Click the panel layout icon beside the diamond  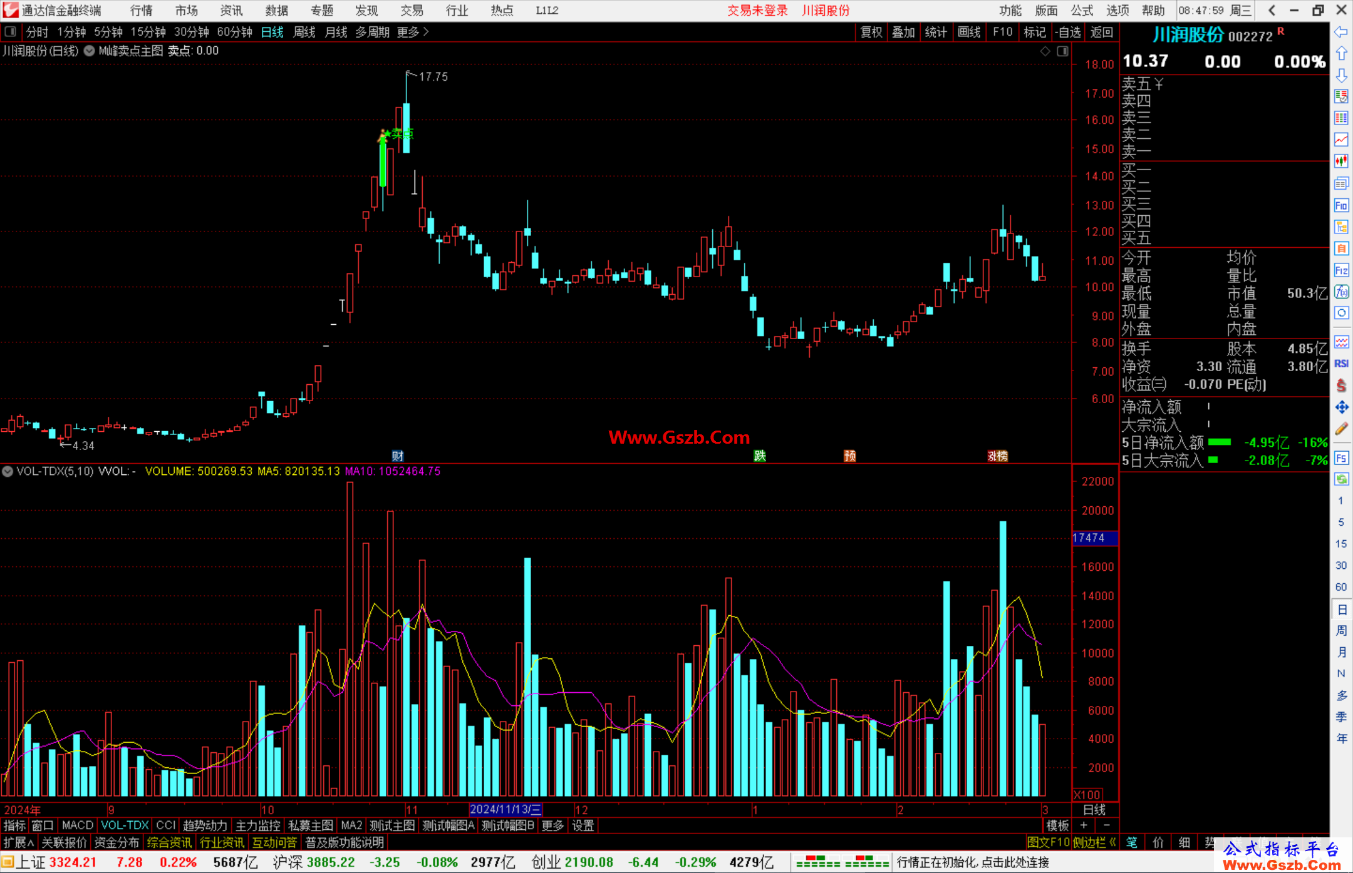(1062, 51)
